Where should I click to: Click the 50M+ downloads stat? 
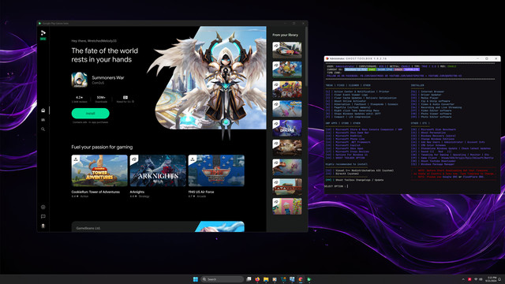[101, 99]
